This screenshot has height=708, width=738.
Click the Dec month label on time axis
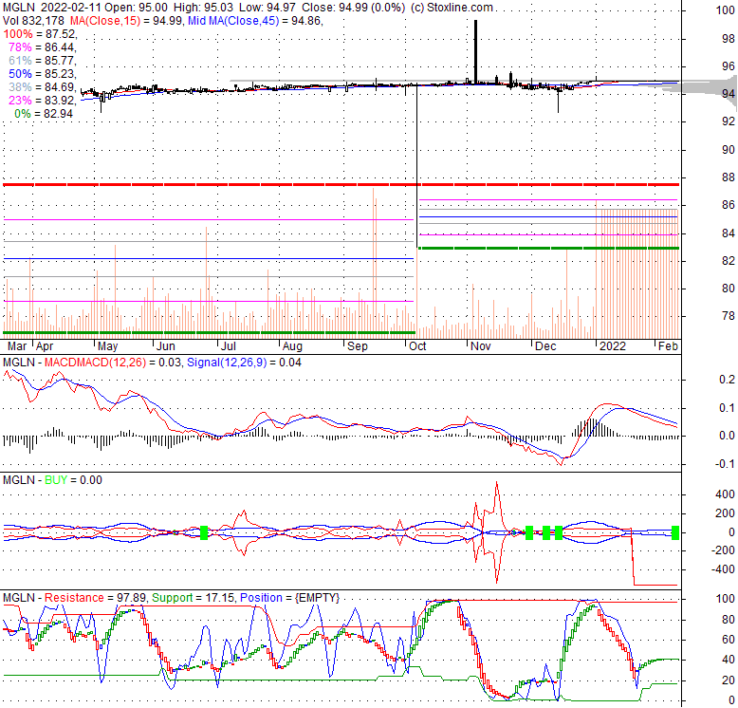coord(545,346)
